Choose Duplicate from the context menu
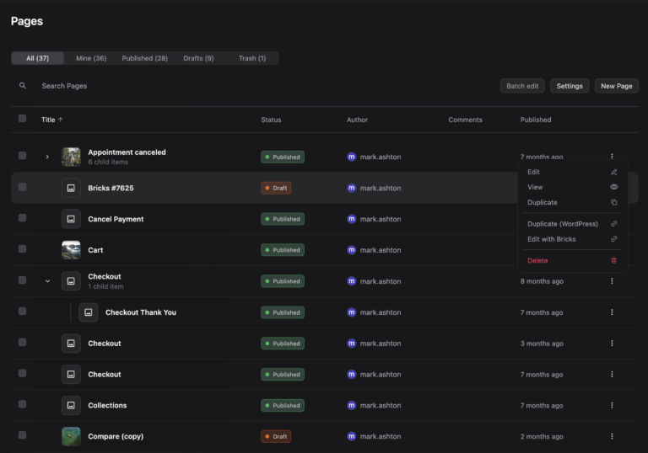This screenshot has width=648, height=453. point(572,202)
